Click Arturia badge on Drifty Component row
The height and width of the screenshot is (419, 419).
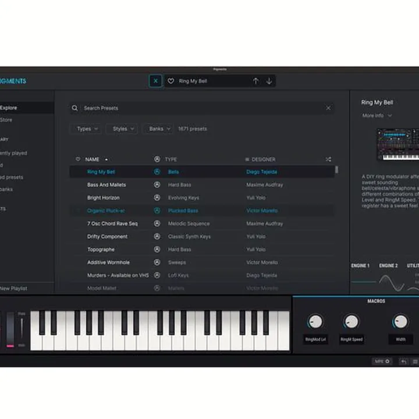(157, 236)
